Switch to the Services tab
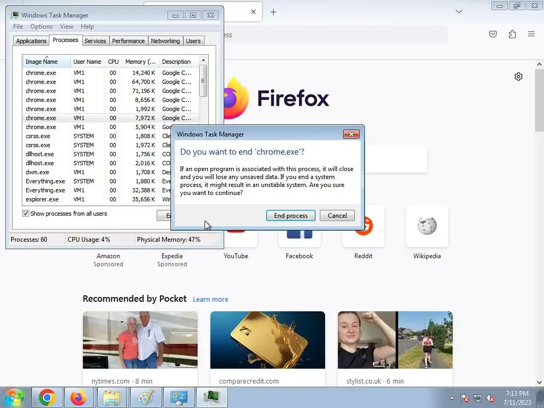The width and height of the screenshot is (544, 408). 95,41
